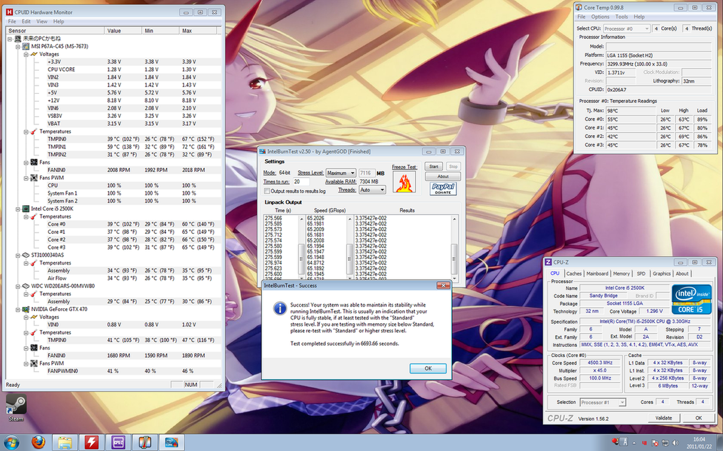Enable Output results to results.log checkbox
This screenshot has width=723, height=451.
click(267, 191)
